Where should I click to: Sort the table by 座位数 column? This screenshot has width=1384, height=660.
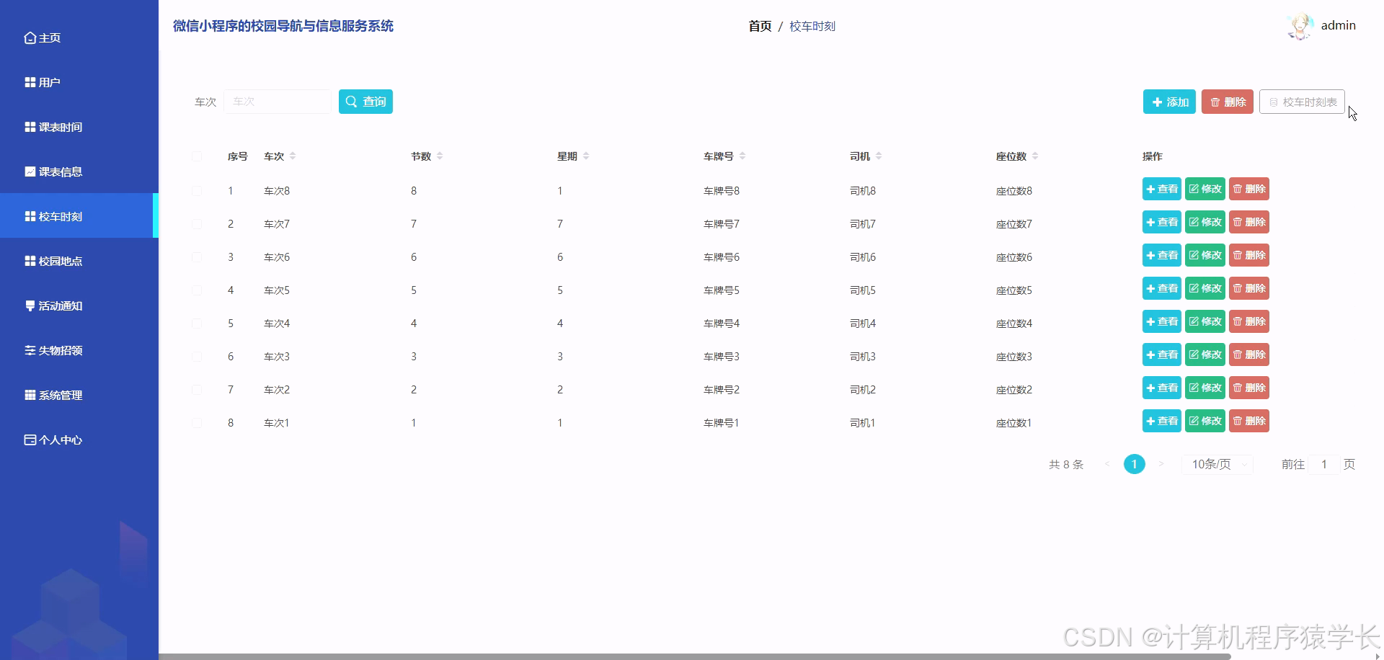click(1035, 156)
